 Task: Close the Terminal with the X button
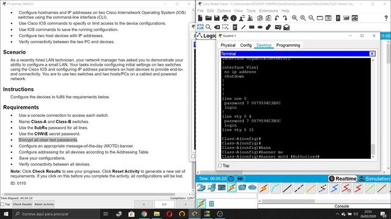(372, 54)
